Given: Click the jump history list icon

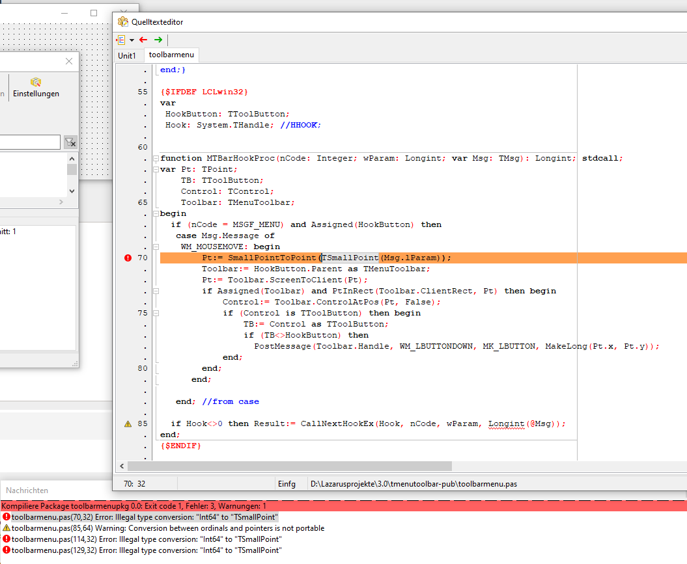Looking at the screenshot, I should pos(121,40).
